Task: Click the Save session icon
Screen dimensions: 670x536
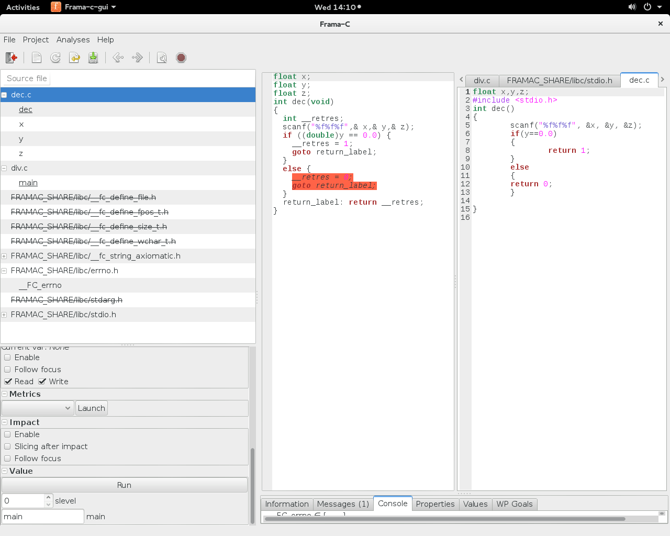Action: point(93,58)
